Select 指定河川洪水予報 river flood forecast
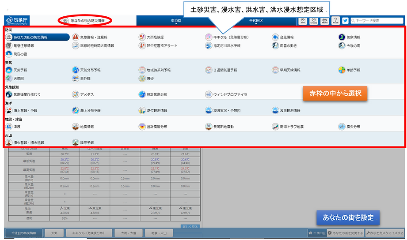 223,45
